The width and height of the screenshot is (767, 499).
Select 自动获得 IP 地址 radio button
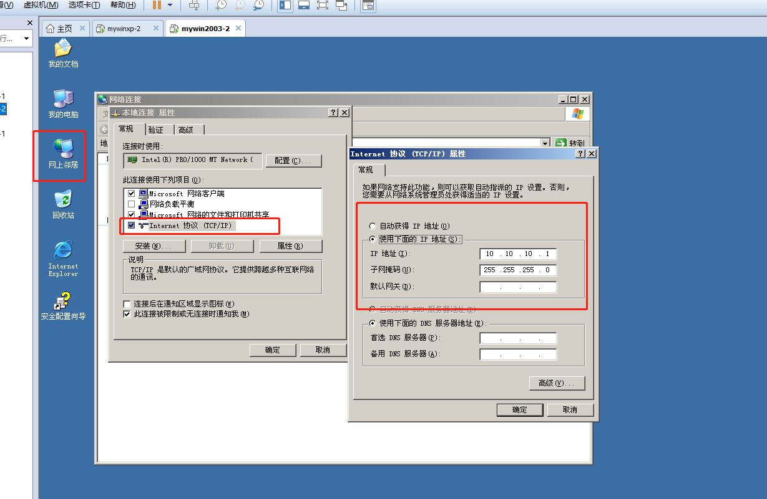373,226
